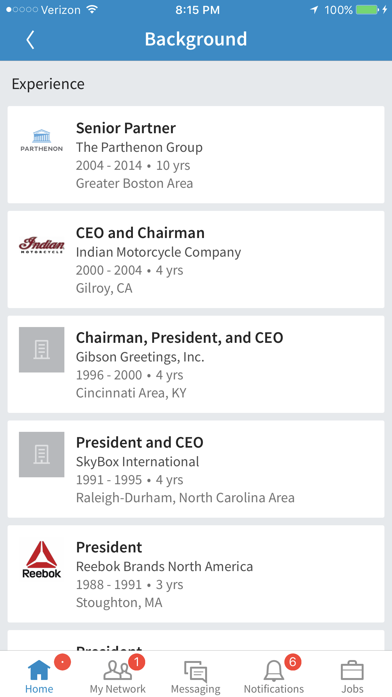392x697 pixels.
Task: Go to My Network tab
Action: pyautogui.click(x=117, y=676)
